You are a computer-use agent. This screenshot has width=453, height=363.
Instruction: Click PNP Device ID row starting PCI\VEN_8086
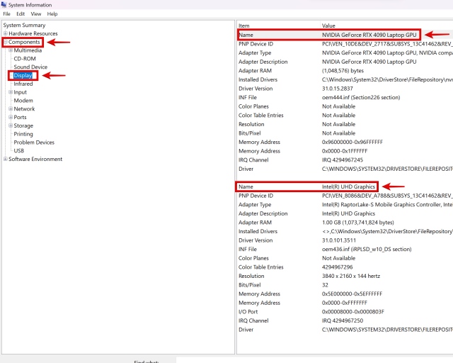345,196
